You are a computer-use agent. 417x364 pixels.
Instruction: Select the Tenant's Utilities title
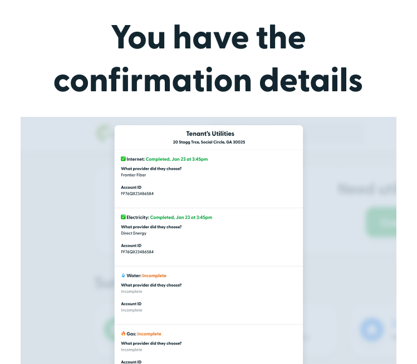210,134
